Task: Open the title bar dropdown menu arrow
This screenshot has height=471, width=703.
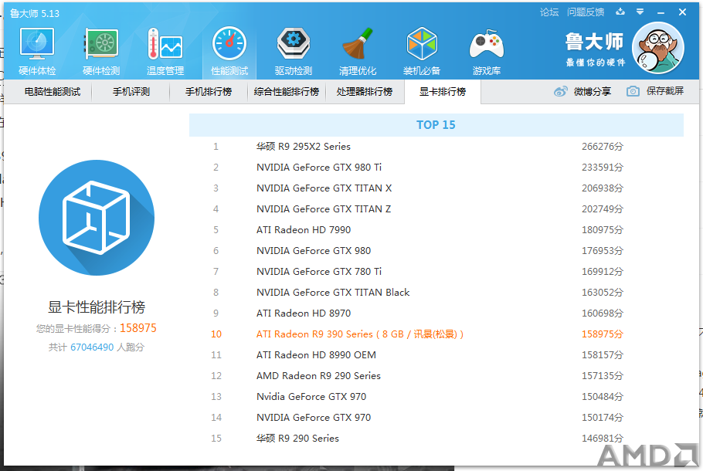Action: coord(640,12)
